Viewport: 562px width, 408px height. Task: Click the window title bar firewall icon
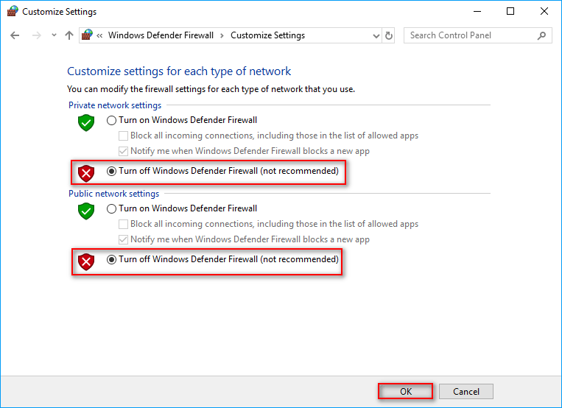(x=13, y=11)
